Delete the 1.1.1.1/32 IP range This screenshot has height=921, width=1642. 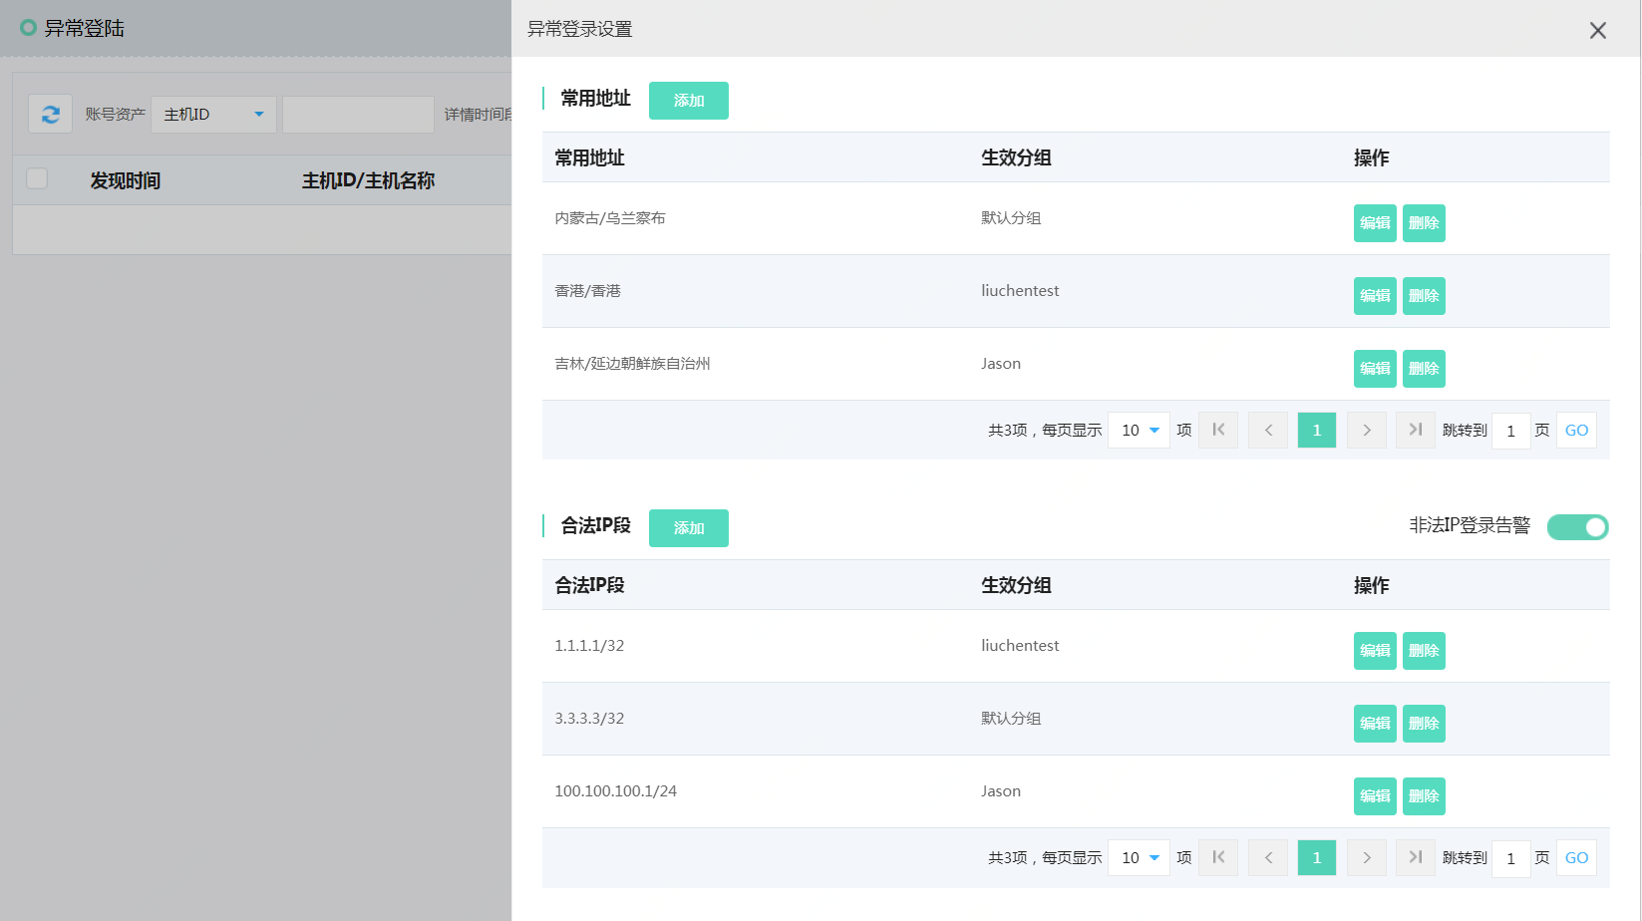[x=1424, y=651]
